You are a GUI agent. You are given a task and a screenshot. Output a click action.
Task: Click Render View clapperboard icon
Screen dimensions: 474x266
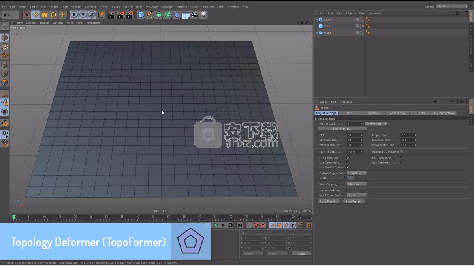111,15
